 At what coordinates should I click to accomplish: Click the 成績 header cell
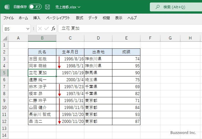pyautogui.click(x=126, y=52)
